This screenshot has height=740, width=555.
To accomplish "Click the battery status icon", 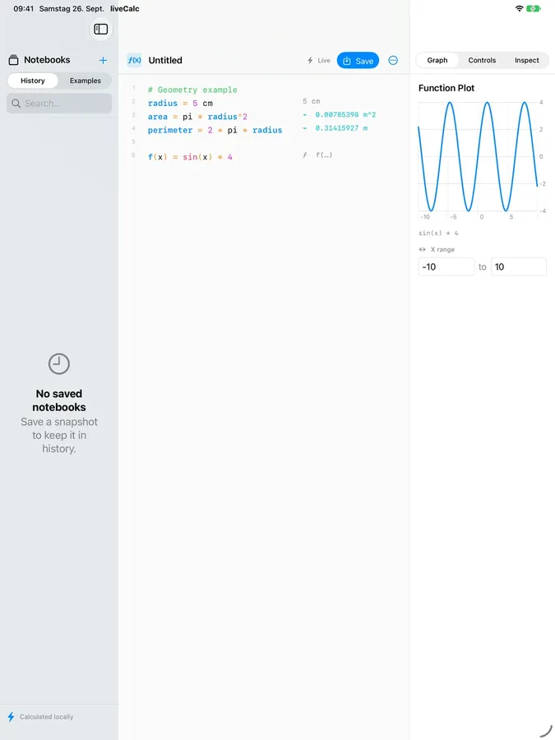I will 534,8.
